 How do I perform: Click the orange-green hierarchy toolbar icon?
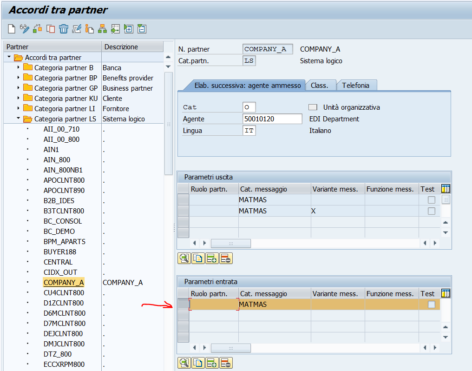102,29
